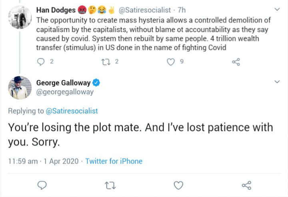Retweet Han Dodges' tweet
This screenshot has width=288, height=197.
[106, 62]
